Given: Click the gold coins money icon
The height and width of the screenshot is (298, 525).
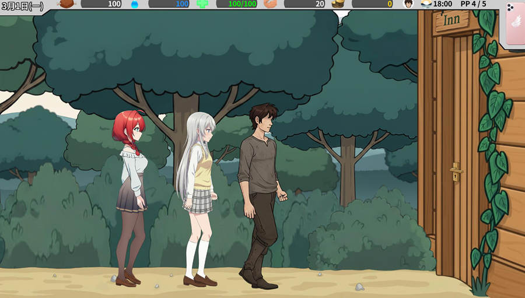Looking at the screenshot, I should tap(338, 4).
